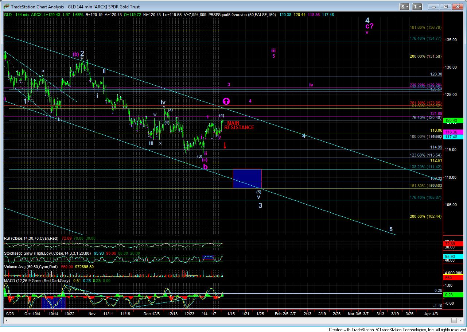This screenshot has height=332, width=467.
Task: Click the horizontal scrollbar thumb
Action: pos(454,320)
